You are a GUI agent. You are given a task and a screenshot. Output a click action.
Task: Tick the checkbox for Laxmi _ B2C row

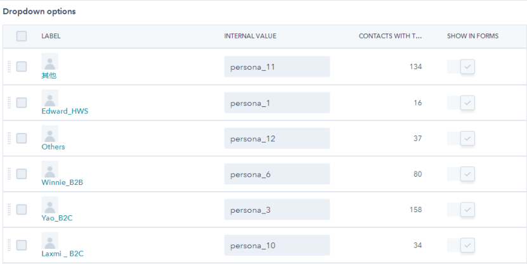(22, 245)
